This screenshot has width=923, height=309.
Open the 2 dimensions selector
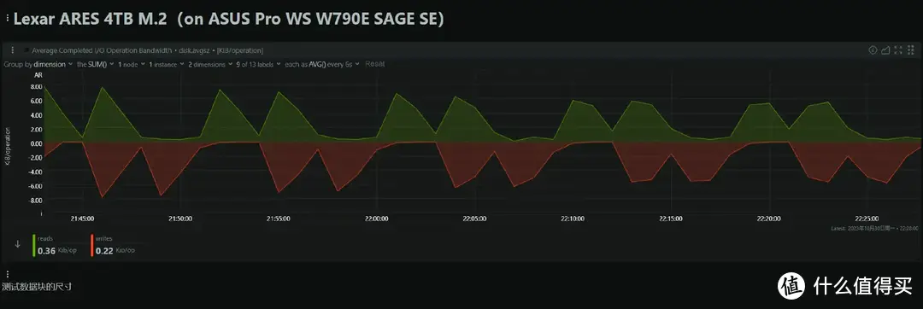pyautogui.click(x=209, y=64)
